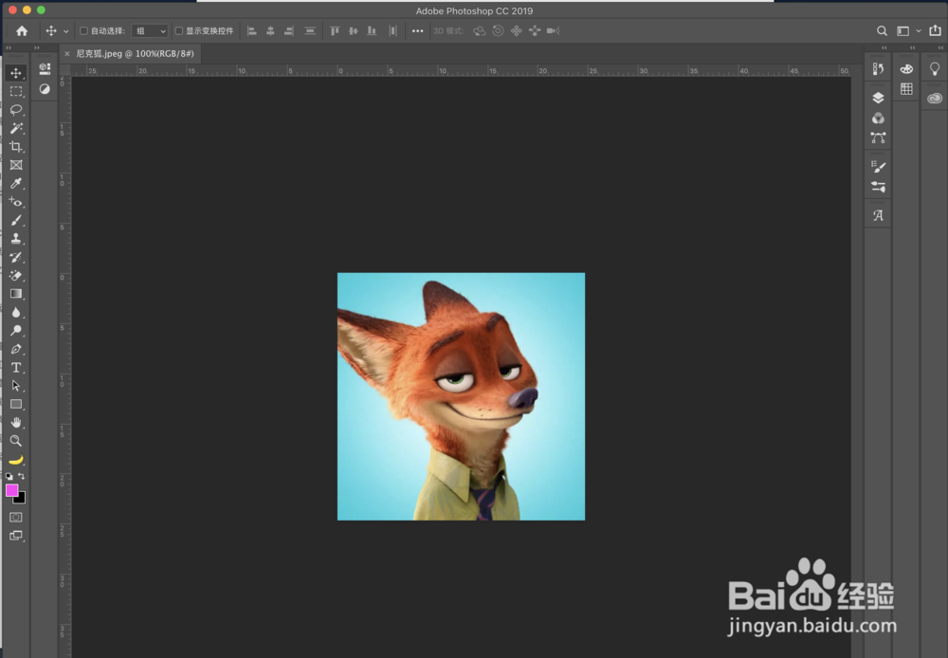
Task: Select the Pen tool
Action: coord(16,349)
